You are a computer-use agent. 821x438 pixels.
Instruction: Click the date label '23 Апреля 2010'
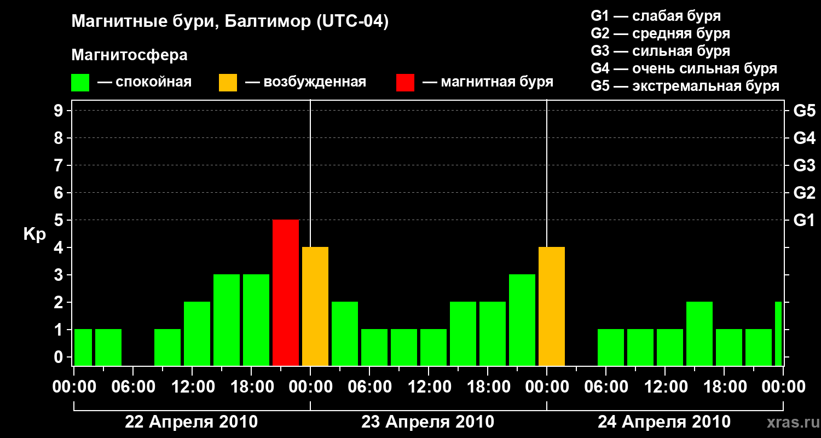coord(428,422)
